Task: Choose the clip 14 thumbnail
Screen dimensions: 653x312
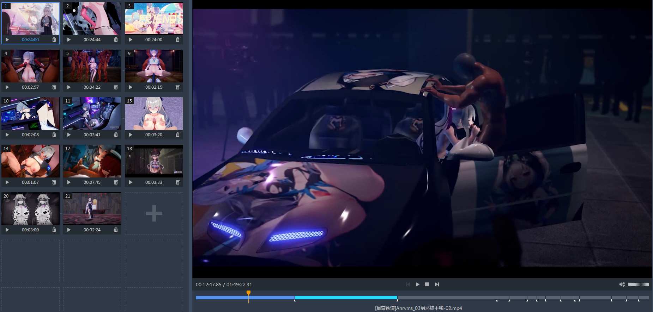Action: 30,161
